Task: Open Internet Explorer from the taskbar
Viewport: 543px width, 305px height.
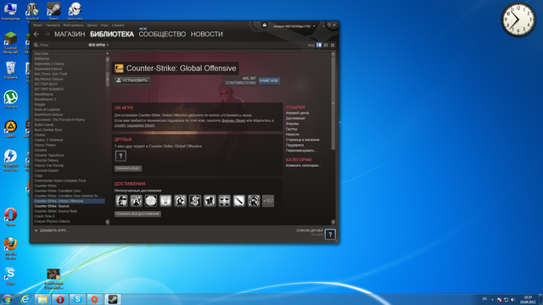Action: [x=25, y=299]
